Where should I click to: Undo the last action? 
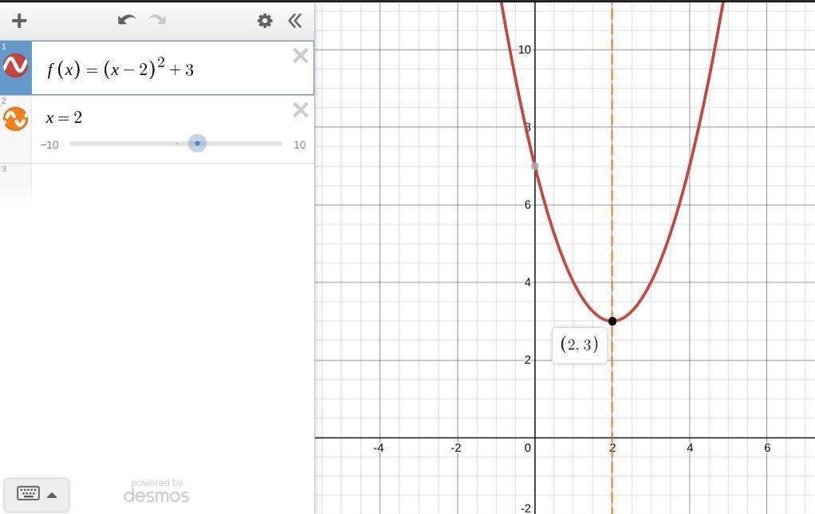point(126,20)
